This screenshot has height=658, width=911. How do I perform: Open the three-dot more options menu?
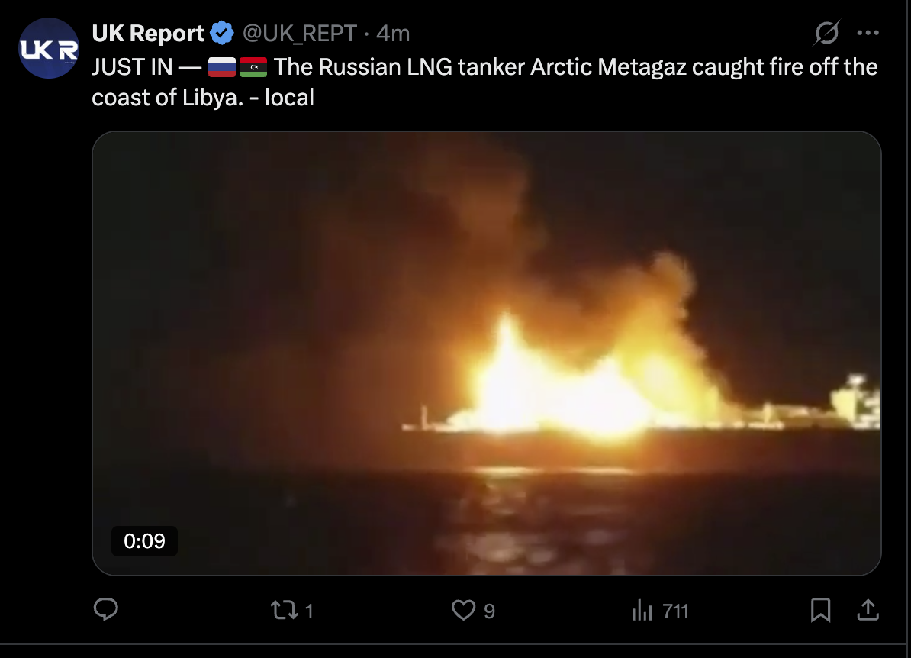(868, 33)
